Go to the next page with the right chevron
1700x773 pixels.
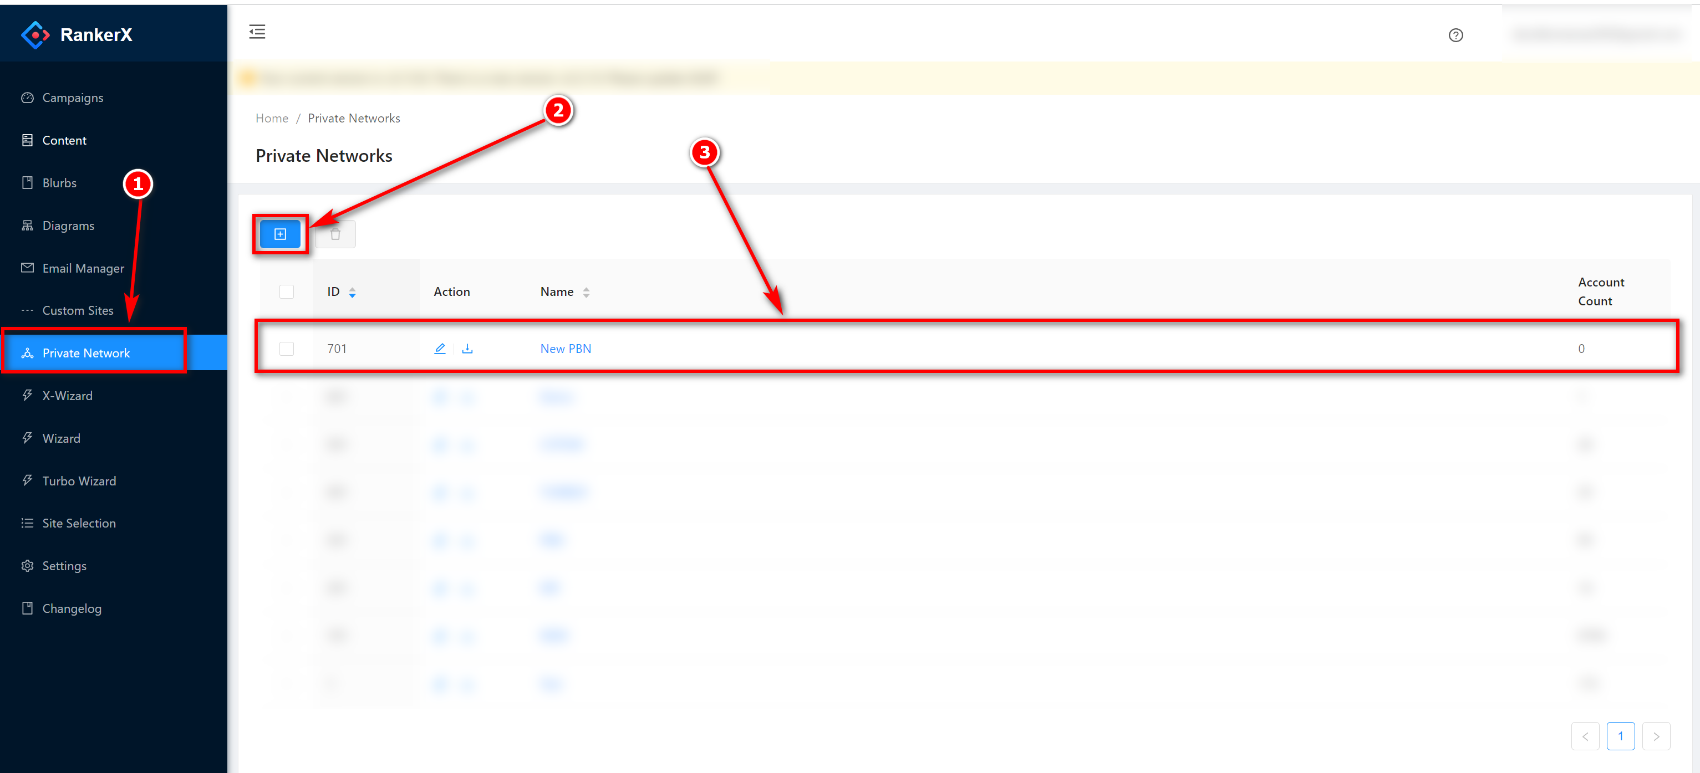(x=1656, y=736)
